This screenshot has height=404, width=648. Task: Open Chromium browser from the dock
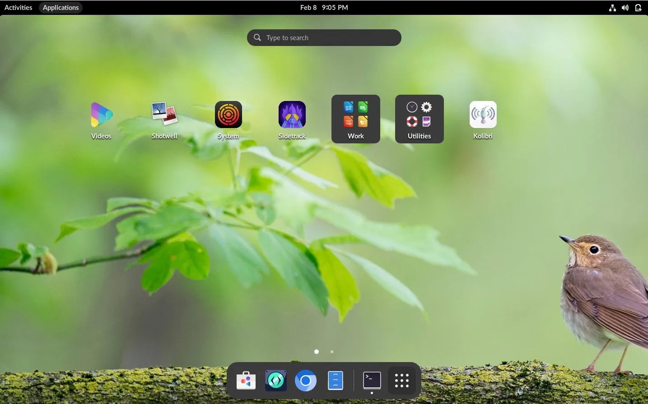point(306,380)
